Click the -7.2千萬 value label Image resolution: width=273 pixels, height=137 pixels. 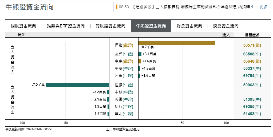pyautogui.click(x=38, y=85)
